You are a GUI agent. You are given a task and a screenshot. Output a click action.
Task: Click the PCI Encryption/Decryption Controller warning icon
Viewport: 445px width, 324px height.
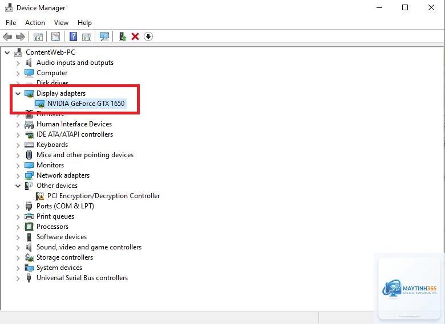click(40, 196)
